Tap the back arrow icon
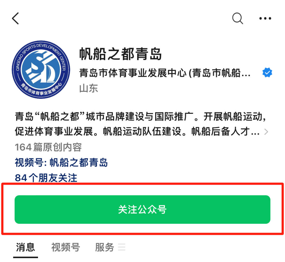The width and height of the screenshot is (285, 262). click(16, 18)
